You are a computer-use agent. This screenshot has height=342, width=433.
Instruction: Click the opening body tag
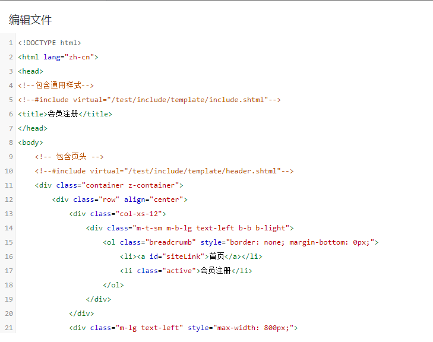(x=30, y=142)
